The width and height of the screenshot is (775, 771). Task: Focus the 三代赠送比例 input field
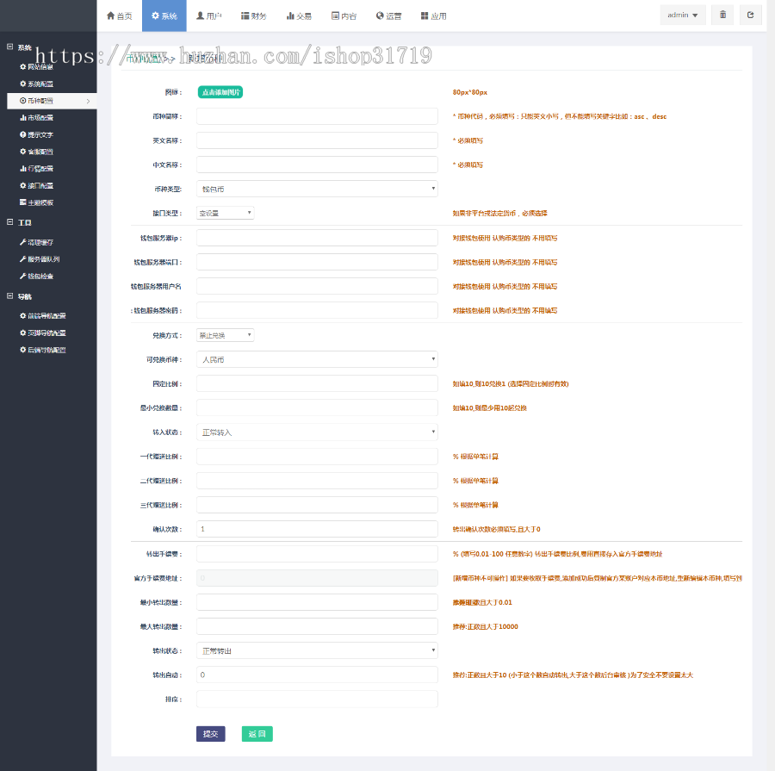tap(317, 505)
